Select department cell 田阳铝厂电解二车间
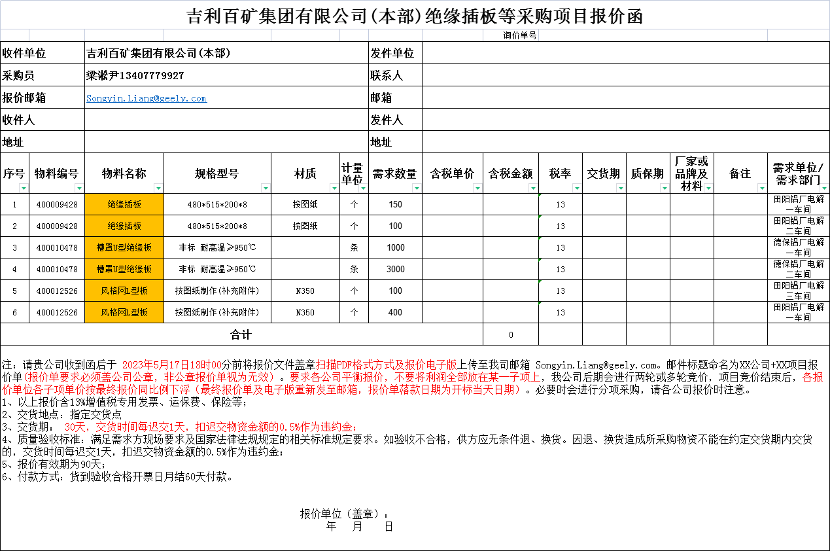Viewport: 830px width, 551px height. [798, 226]
